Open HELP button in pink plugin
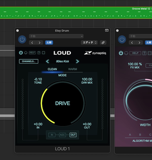152x160 pixels. (135, 53)
